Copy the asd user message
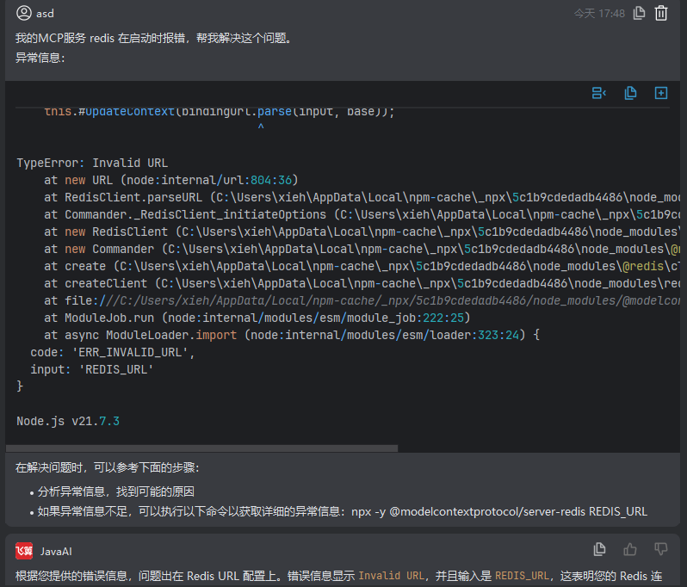Viewport: 687px width, 587px height. click(x=639, y=13)
